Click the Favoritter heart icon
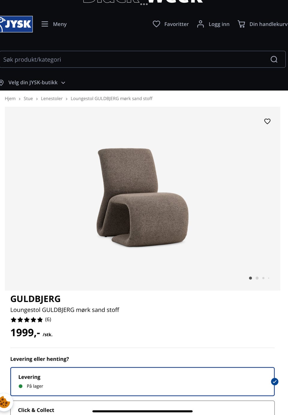 [x=156, y=24]
